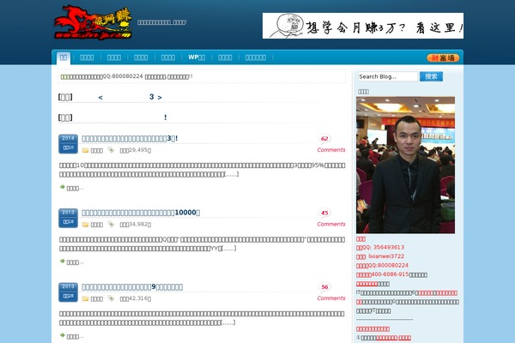Open the 56 comments bubble
Image resolution: width=515 pixels, height=343 pixels.
click(324, 287)
